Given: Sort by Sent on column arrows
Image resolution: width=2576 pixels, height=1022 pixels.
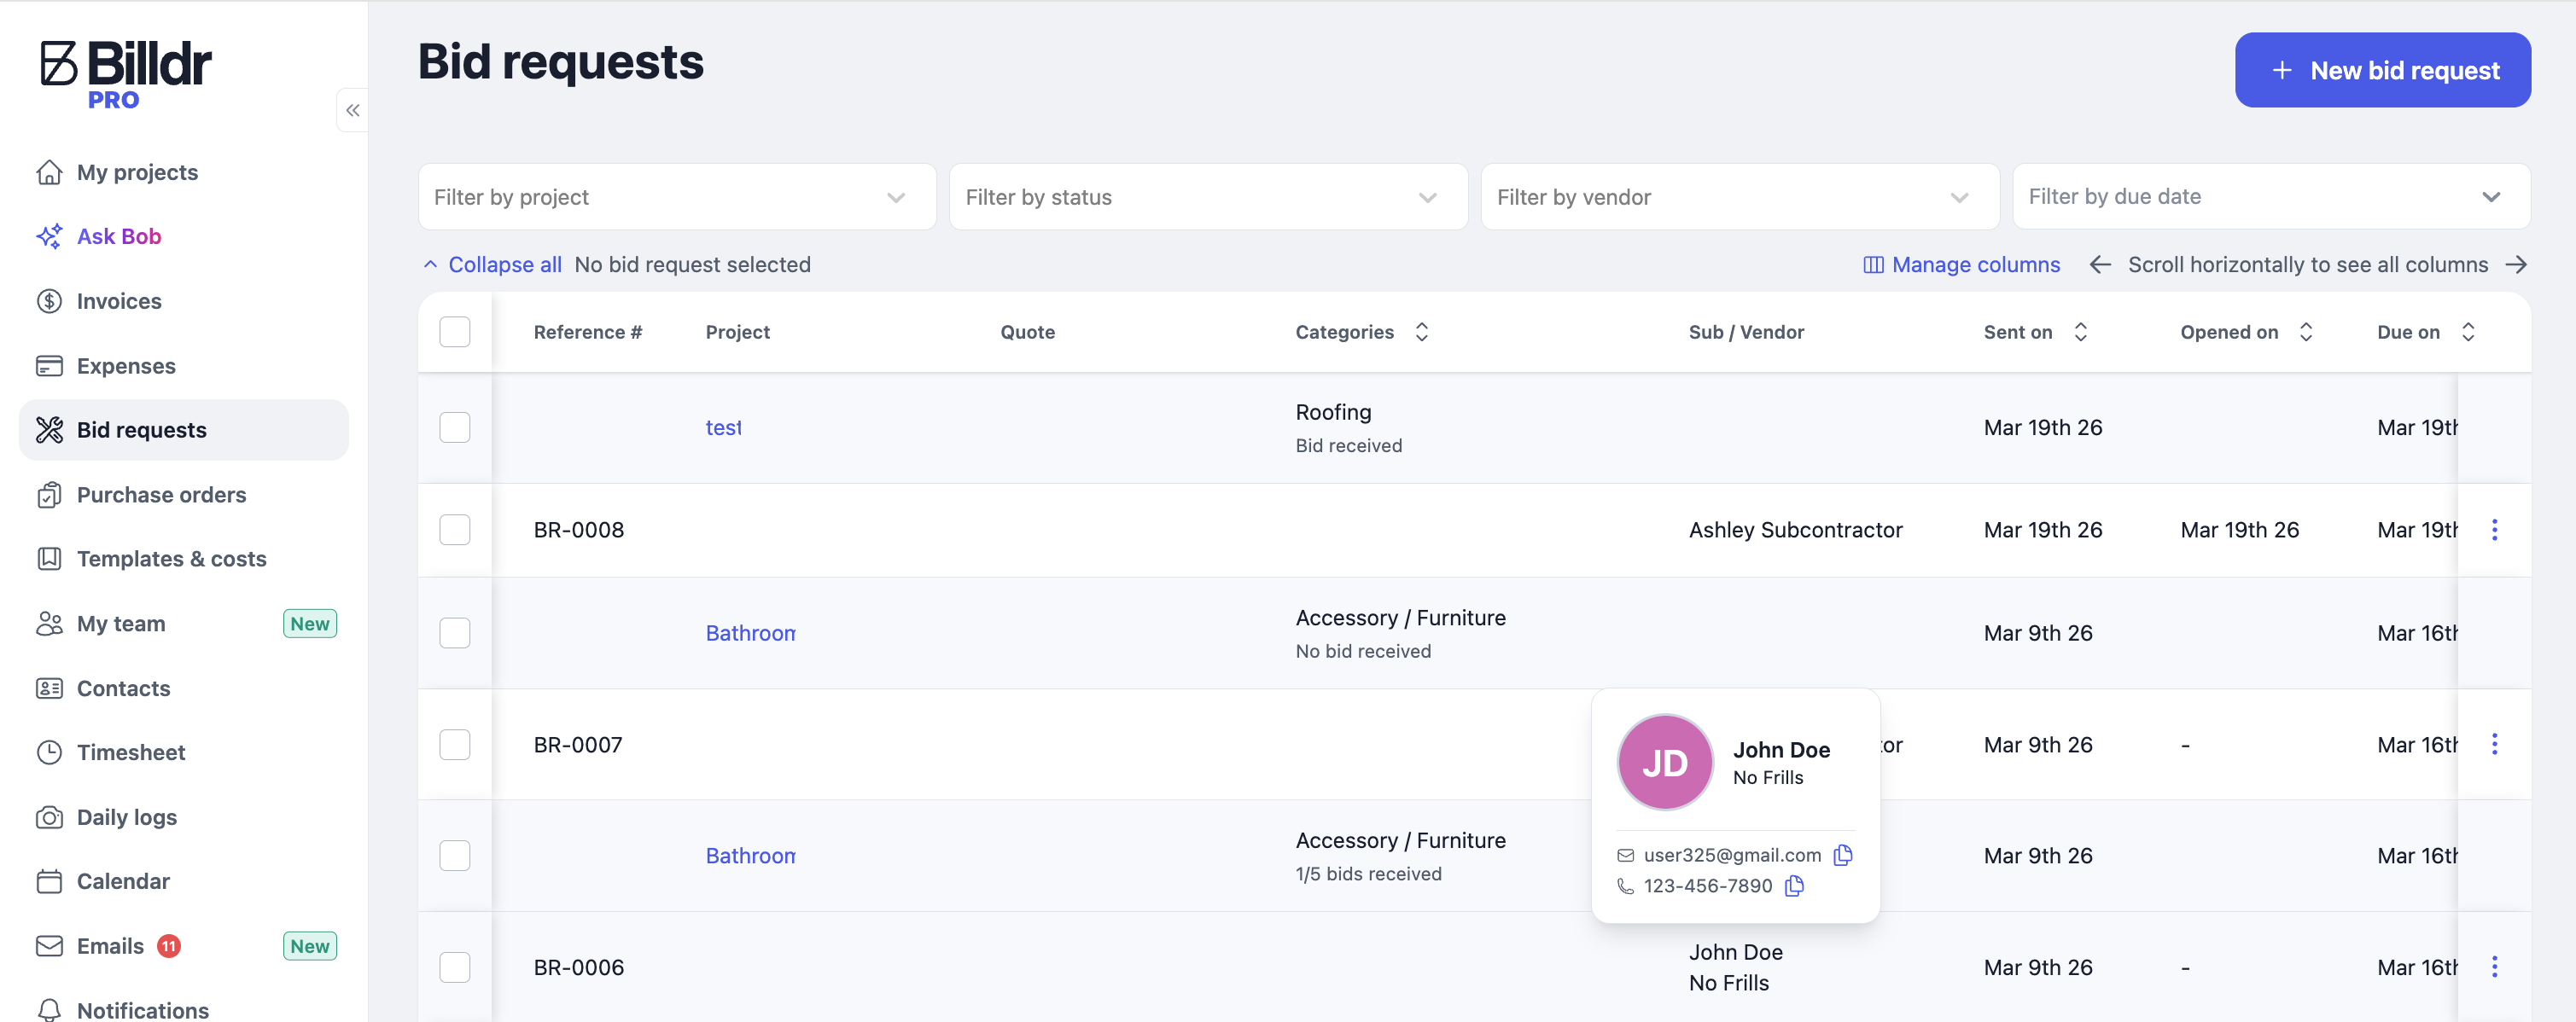Looking at the screenshot, I should tap(2080, 332).
